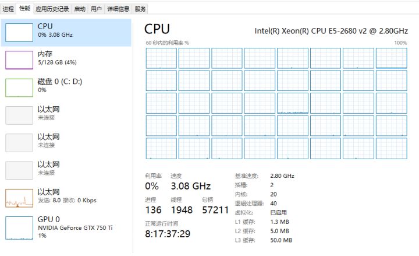Click the core graph showing jagged activity
This screenshot has height=256, width=419.
[293, 103]
